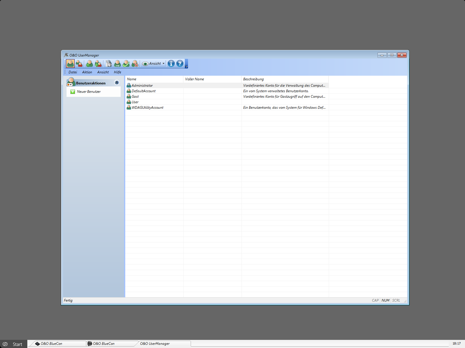Screen dimensions: 465x348
Task: Click the enable user checkmark icon
Action: tap(126, 64)
